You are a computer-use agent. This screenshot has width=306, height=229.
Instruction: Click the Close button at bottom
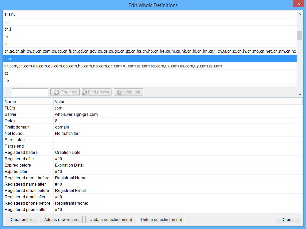(288, 220)
